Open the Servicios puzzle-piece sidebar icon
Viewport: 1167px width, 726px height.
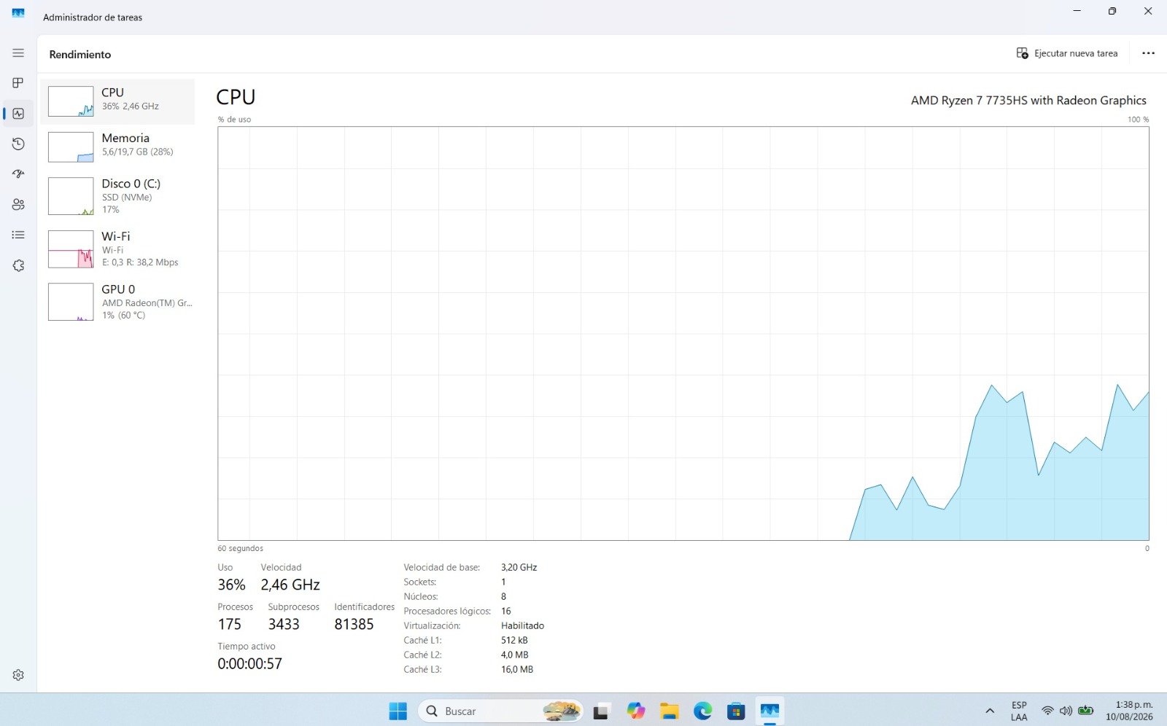pos(18,266)
